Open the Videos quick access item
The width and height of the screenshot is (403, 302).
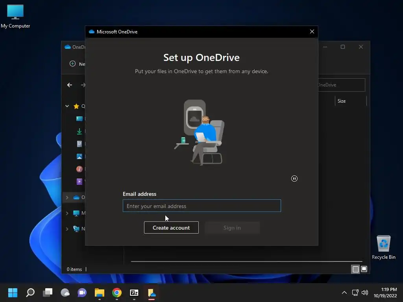click(79, 182)
